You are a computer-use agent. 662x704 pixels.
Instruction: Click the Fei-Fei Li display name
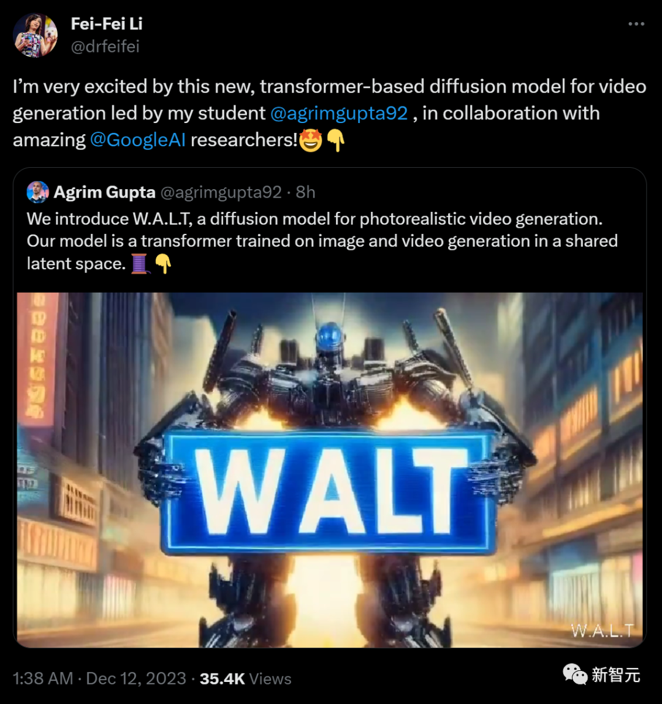[x=107, y=24]
